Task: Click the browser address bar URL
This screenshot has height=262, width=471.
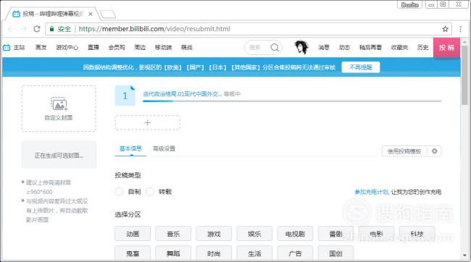Action: tap(154, 29)
